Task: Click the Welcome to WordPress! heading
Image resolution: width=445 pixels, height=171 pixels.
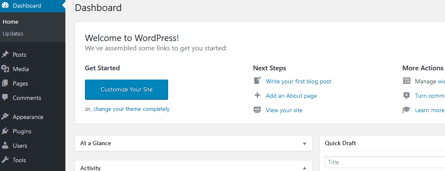Action: point(132,38)
